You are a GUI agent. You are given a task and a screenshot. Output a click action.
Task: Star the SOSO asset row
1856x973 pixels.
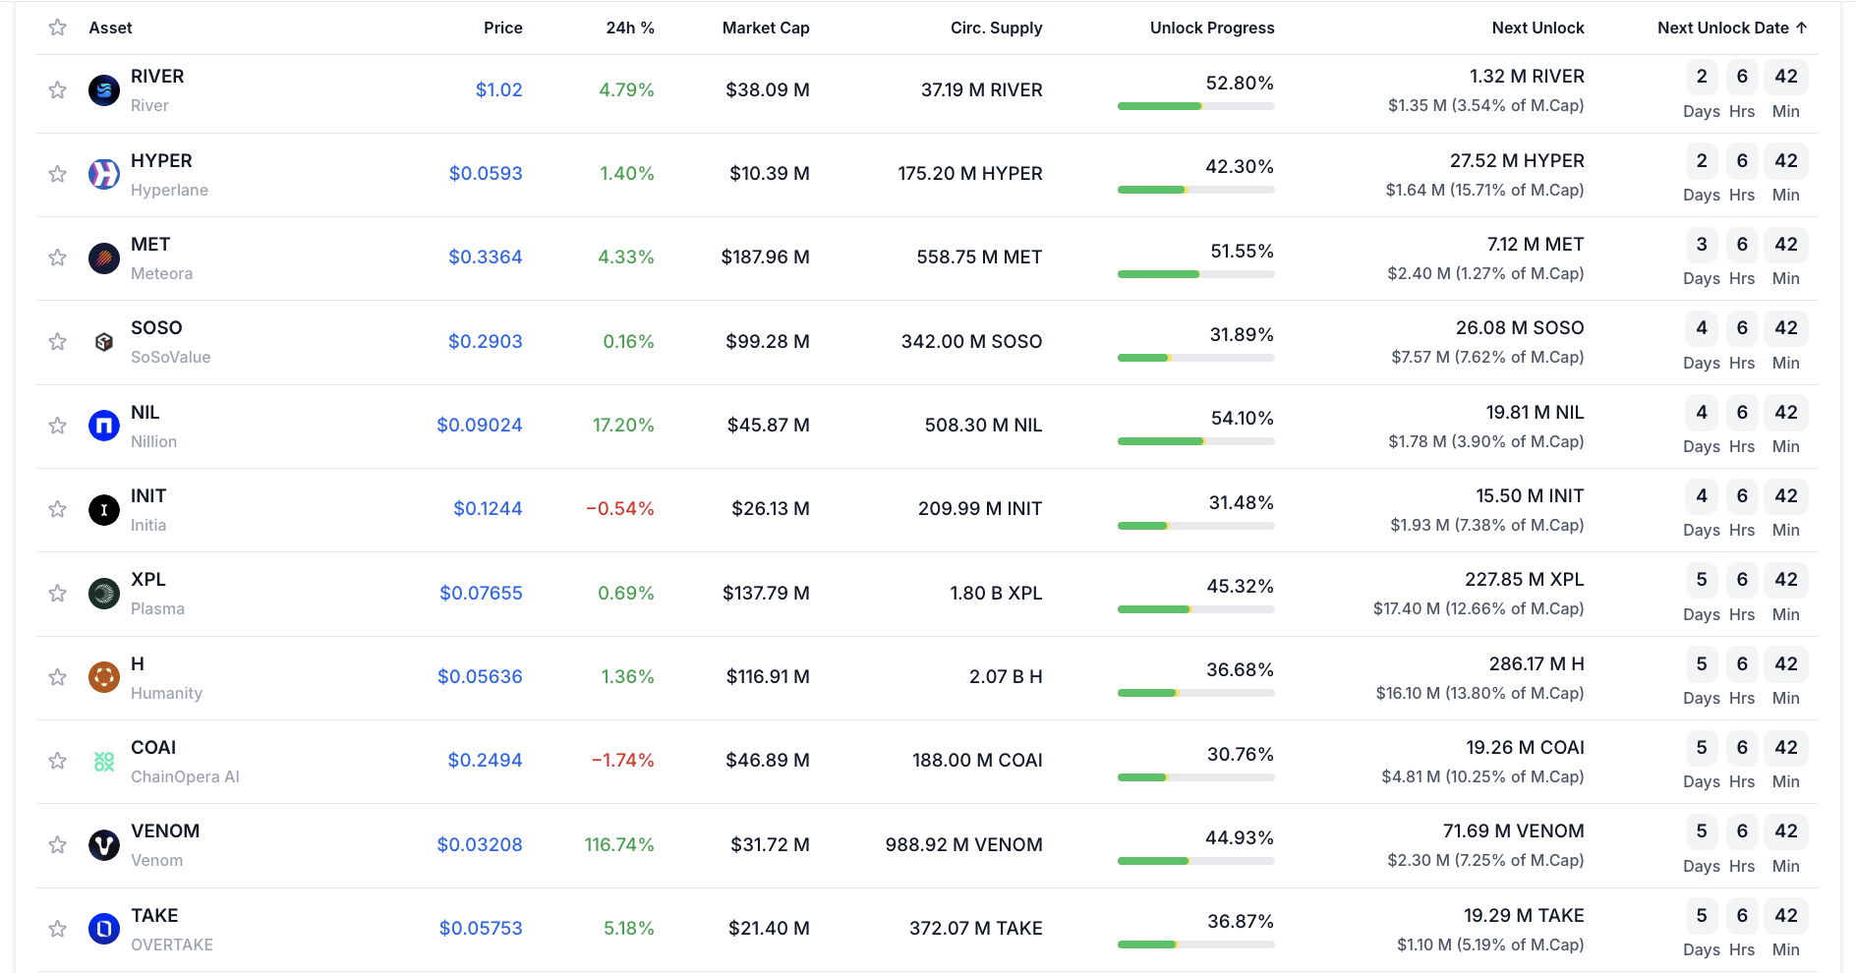[58, 342]
